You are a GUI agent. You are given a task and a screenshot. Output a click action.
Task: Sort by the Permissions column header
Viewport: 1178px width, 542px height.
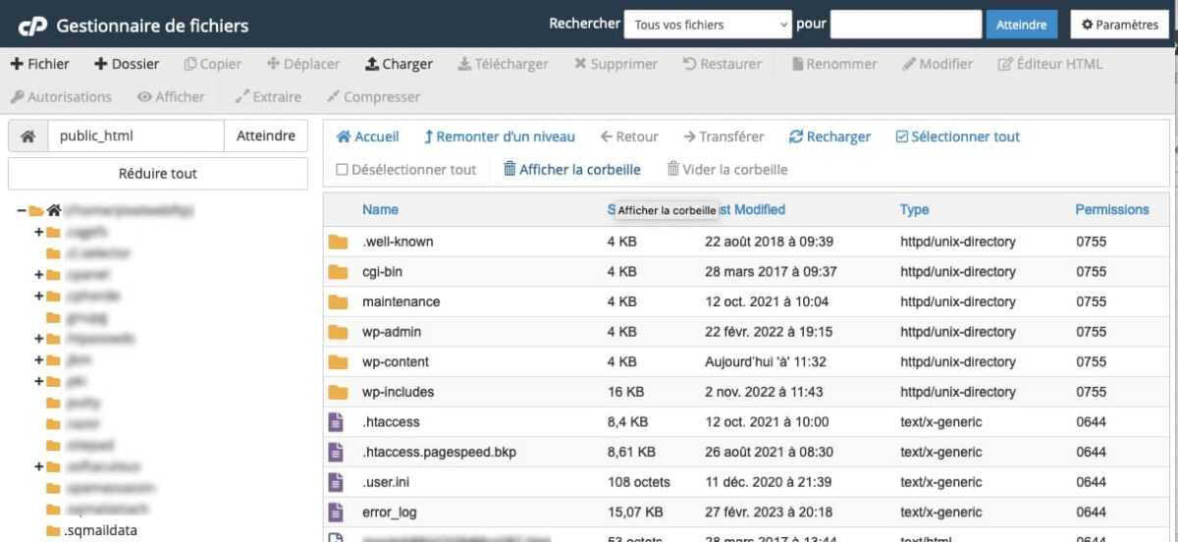pos(1112,209)
